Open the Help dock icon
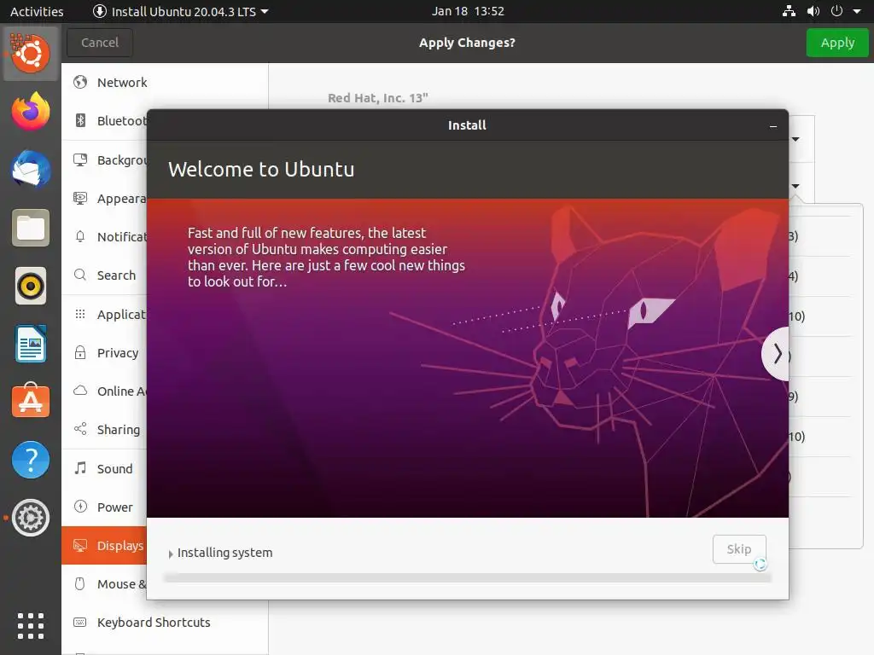Screen dimensions: 874x655 point(31,460)
